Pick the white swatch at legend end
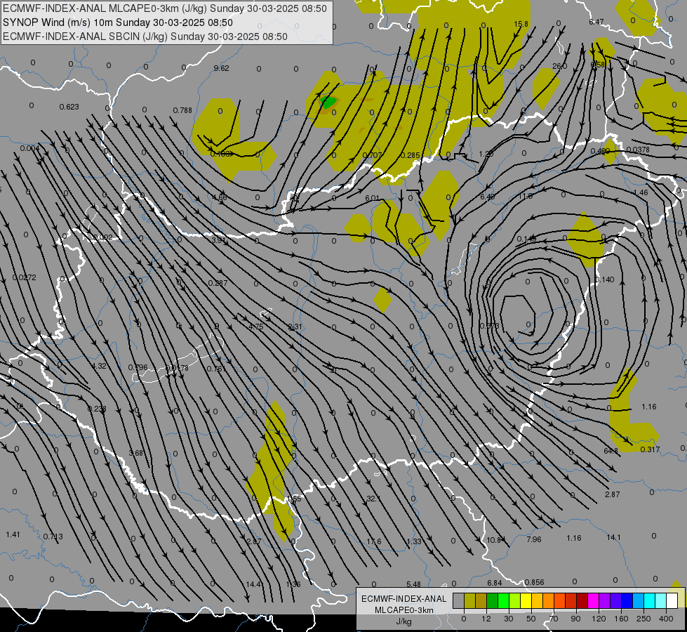 point(672,601)
